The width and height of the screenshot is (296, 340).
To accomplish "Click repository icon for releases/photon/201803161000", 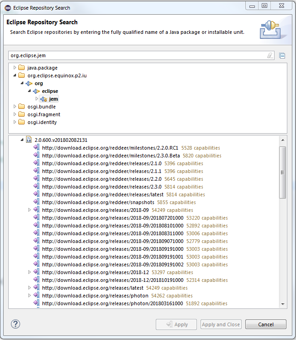I will (x=37, y=303).
